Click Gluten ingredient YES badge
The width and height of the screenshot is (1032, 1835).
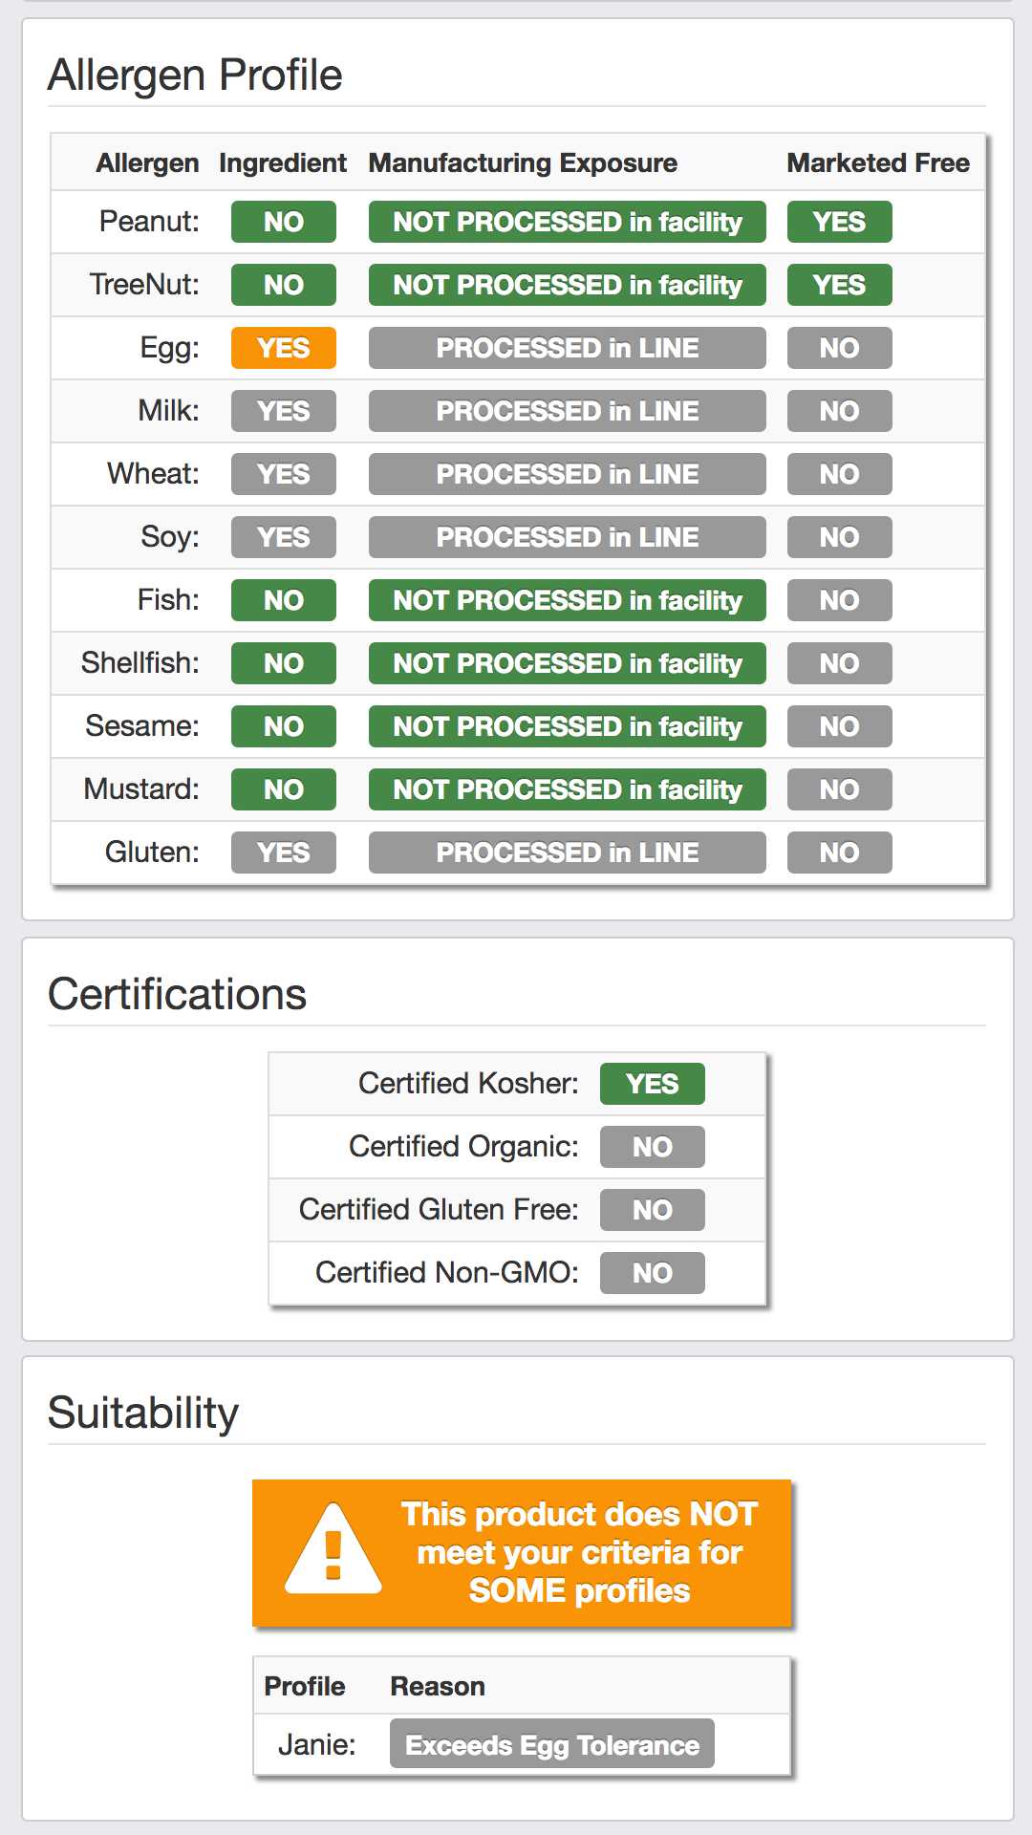click(x=284, y=853)
